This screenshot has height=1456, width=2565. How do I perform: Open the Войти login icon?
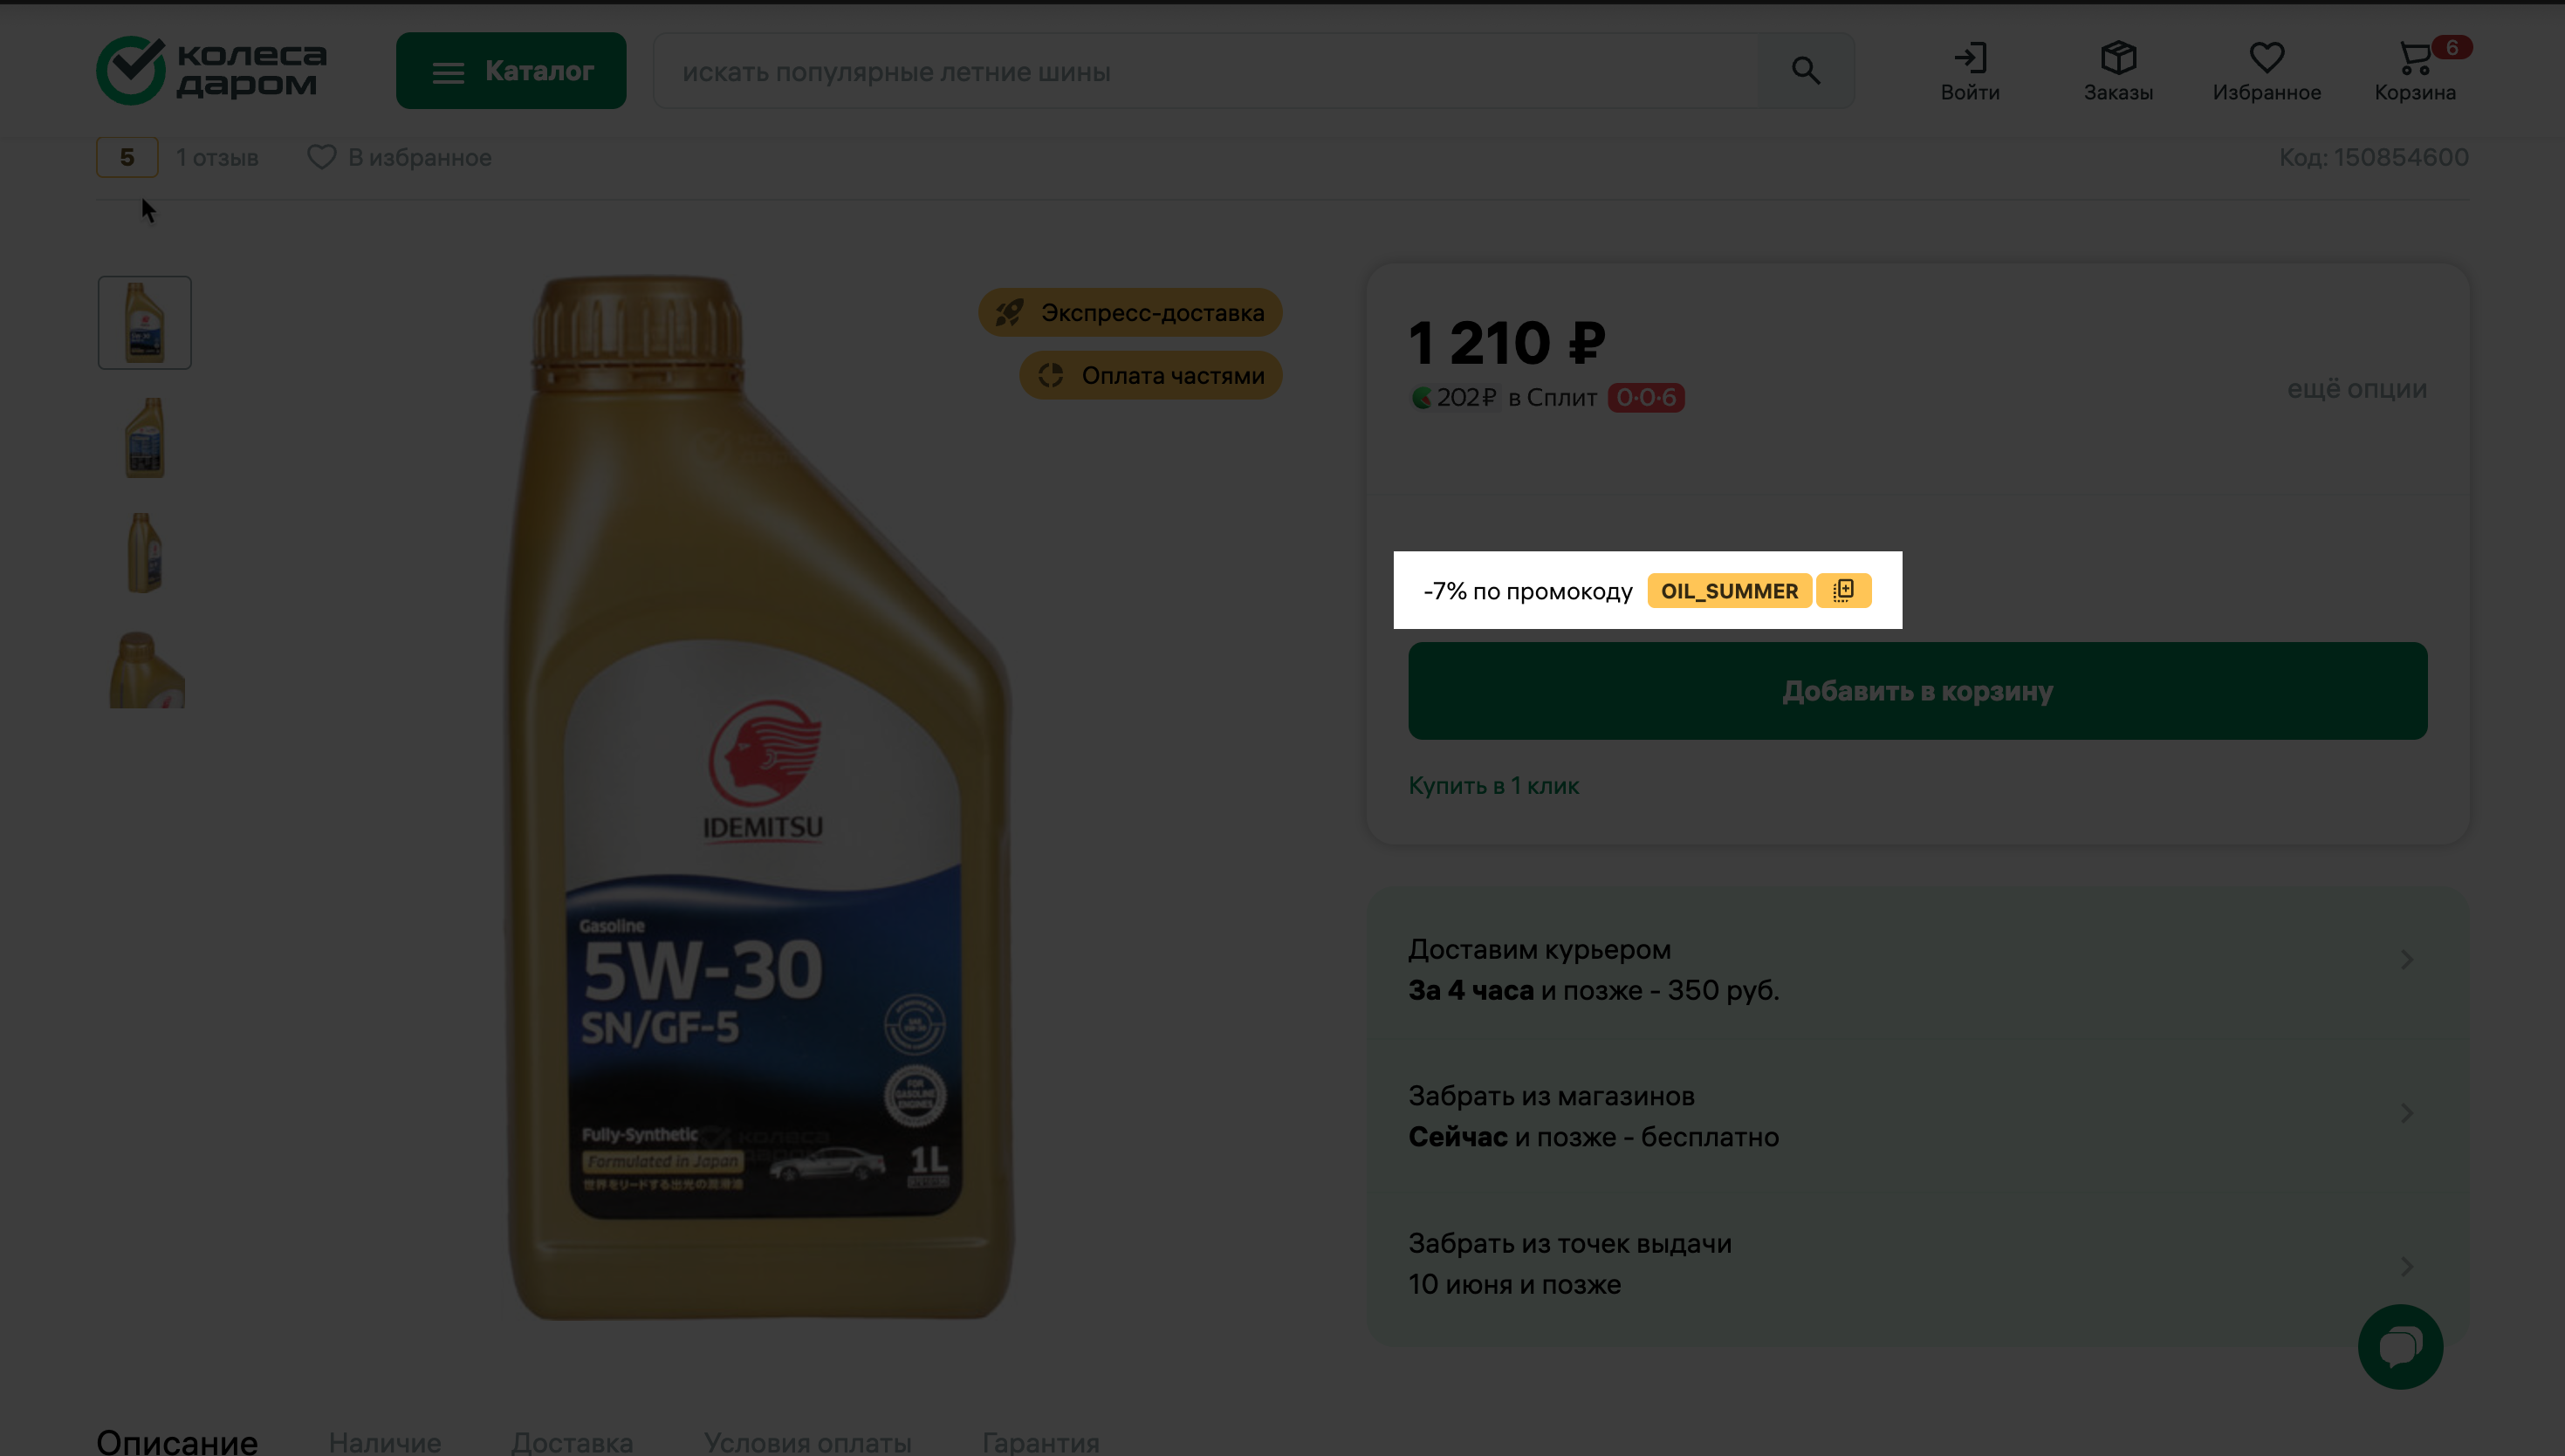[1970, 71]
